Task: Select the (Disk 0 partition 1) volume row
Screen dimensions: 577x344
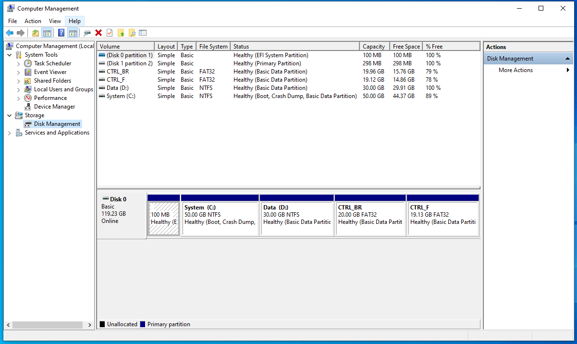Action: pyautogui.click(x=288, y=55)
